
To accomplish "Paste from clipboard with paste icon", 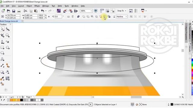I will click(x=36, y=11).
